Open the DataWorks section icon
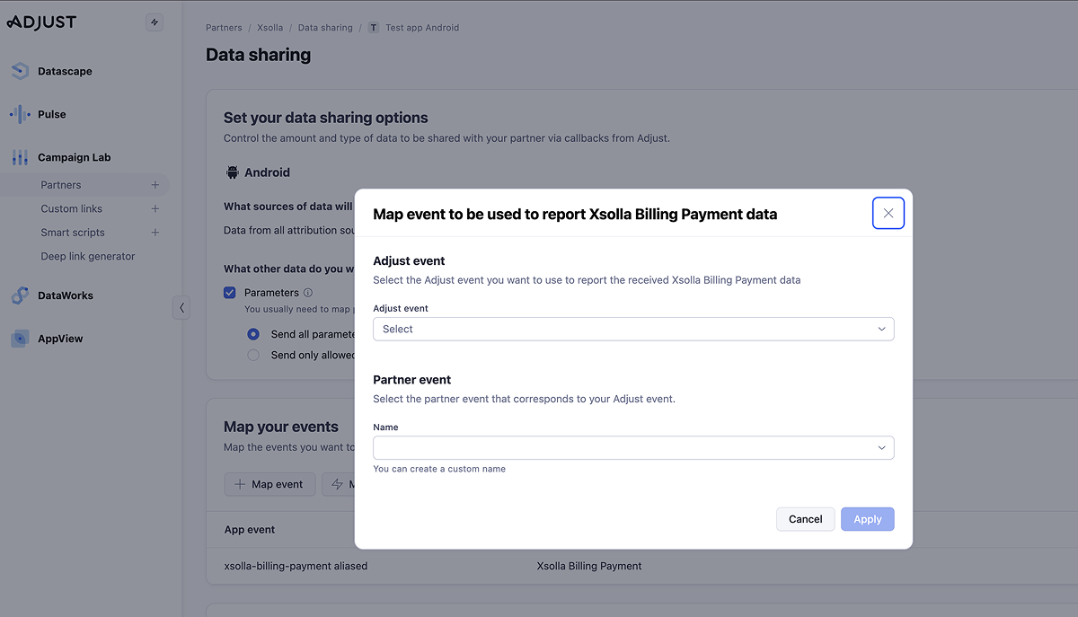 click(x=20, y=295)
